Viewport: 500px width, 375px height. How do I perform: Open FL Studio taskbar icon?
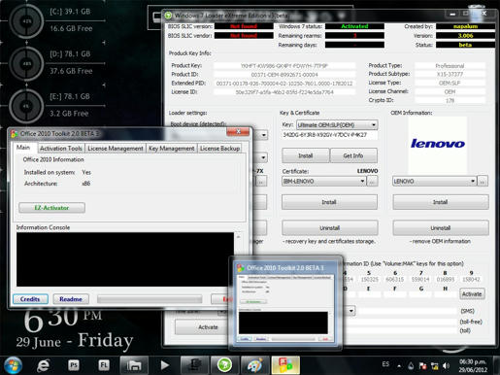[104, 365]
